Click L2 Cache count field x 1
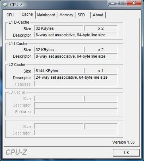 tap(101, 71)
